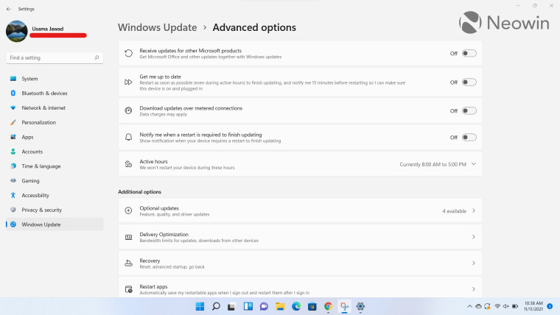560x315 pixels.
Task: Click the Privacy & security shield icon
Action: click(x=13, y=210)
